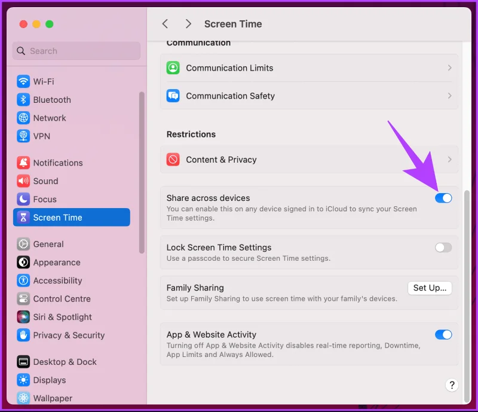Open Wi-Fi settings pane

pos(72,81)
